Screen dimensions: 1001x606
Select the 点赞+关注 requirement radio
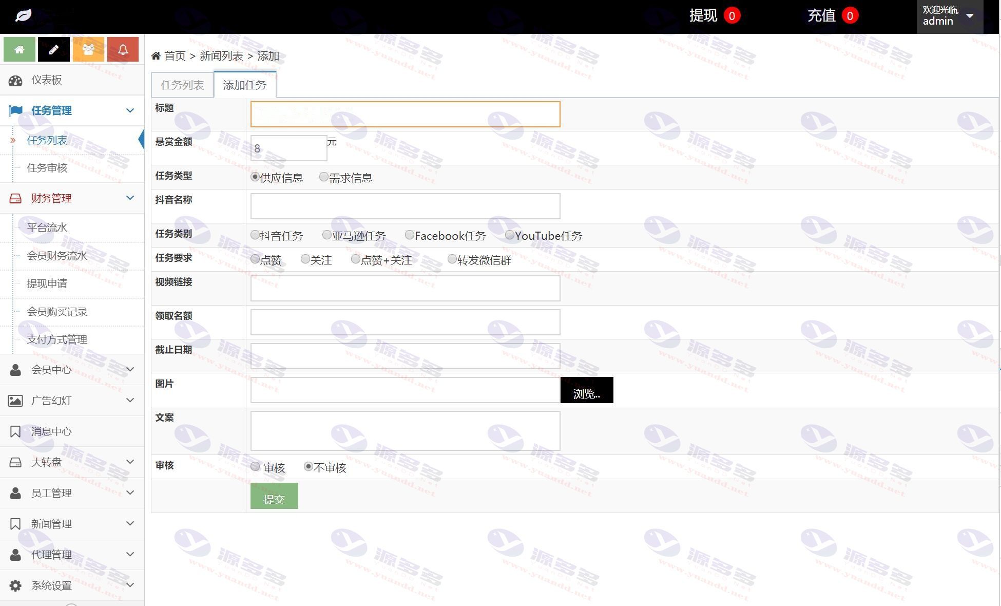(356, 259)
